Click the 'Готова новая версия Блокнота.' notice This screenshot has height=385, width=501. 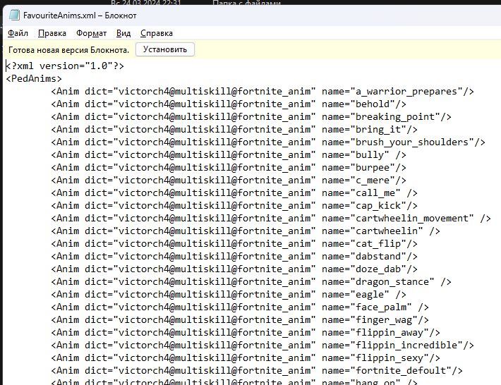click(68, 50)
